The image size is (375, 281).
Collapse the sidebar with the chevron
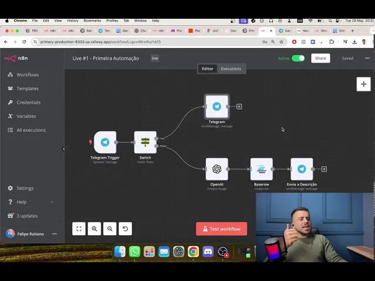coord(64,149)
